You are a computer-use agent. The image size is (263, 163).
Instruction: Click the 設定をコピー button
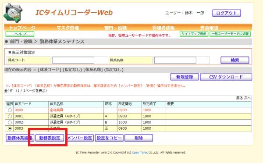click(109, 138)
